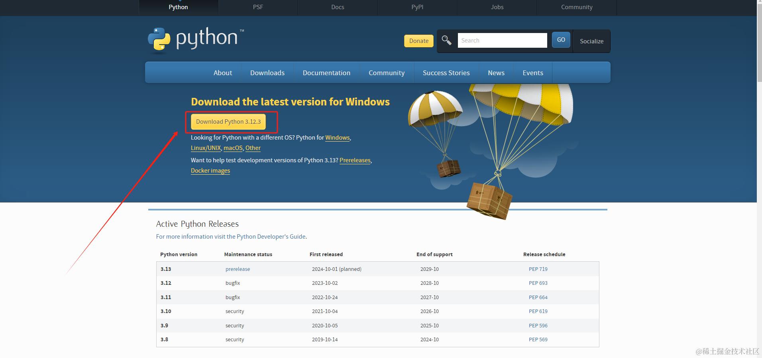Image resolution: width=762 pixels, height=358 pixels.
Task: Click the Python logo in the header
Action: tap(196, 40)
